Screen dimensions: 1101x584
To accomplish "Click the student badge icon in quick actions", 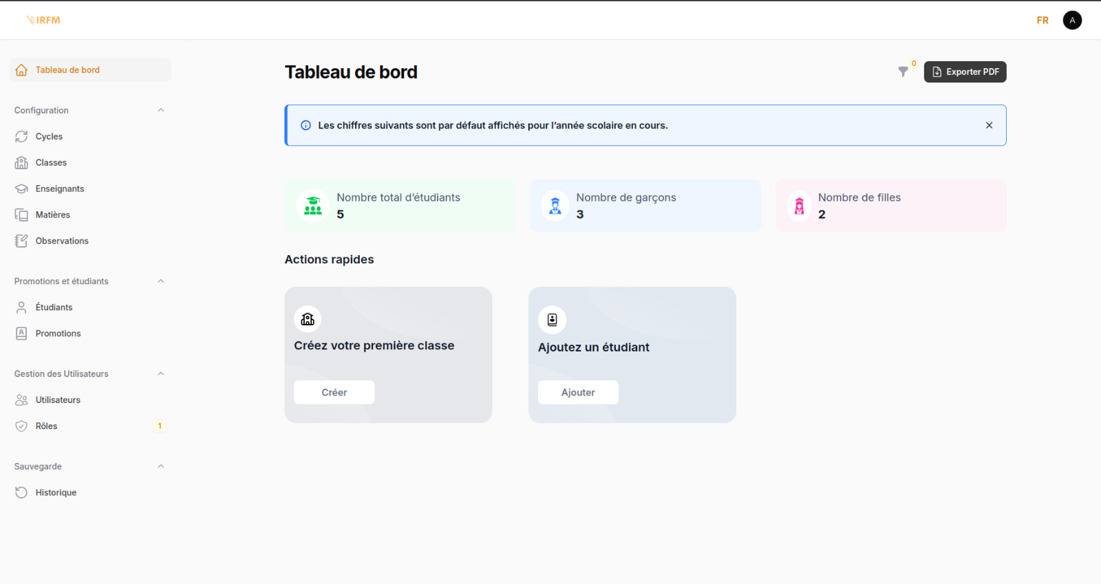I will [552, 320].
